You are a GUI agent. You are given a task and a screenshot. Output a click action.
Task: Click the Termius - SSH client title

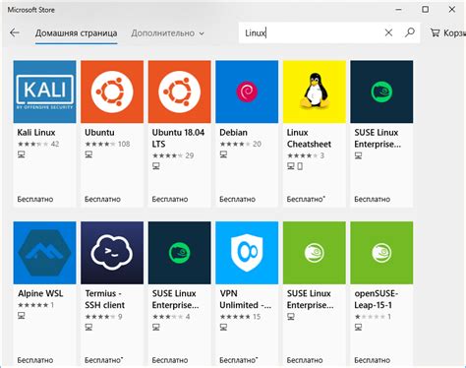[105, 299]
